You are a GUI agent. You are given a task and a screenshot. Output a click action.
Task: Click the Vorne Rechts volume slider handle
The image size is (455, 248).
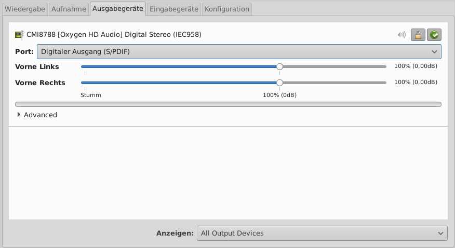(x=279, y=82)
